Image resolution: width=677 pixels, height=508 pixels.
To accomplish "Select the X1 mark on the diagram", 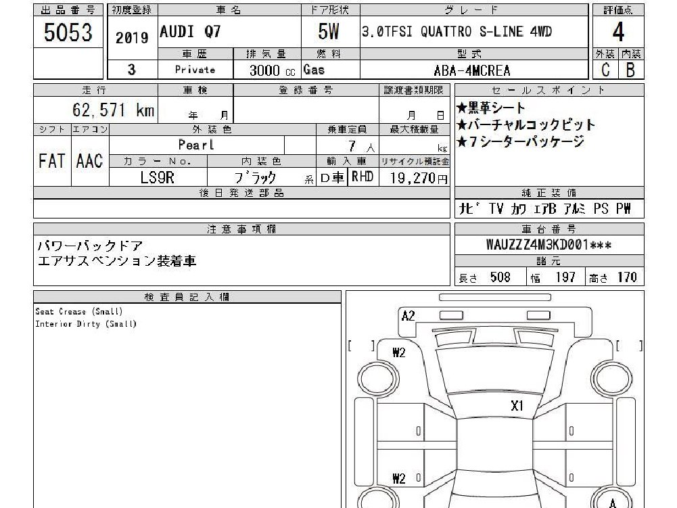I will [517, 406].
